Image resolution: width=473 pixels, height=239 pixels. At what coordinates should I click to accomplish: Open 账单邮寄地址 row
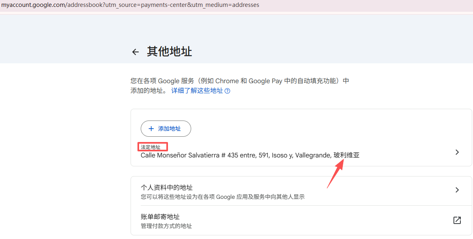tap(301, 221)
